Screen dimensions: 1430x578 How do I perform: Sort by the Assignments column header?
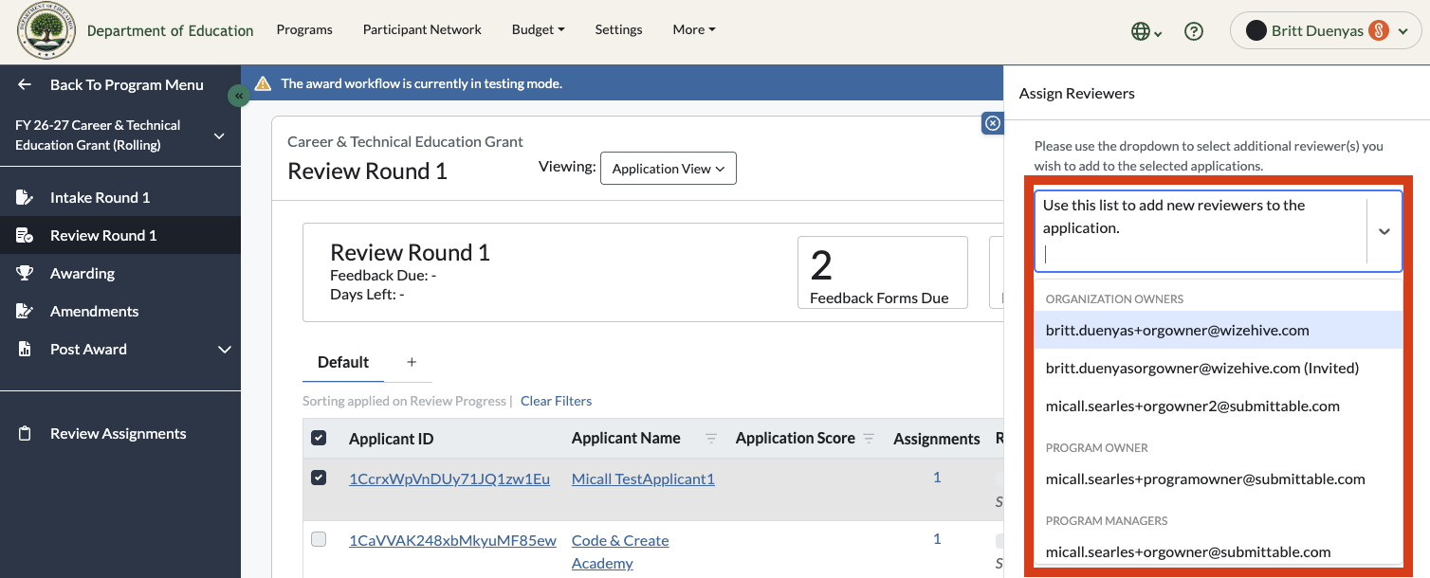point(937,439)
